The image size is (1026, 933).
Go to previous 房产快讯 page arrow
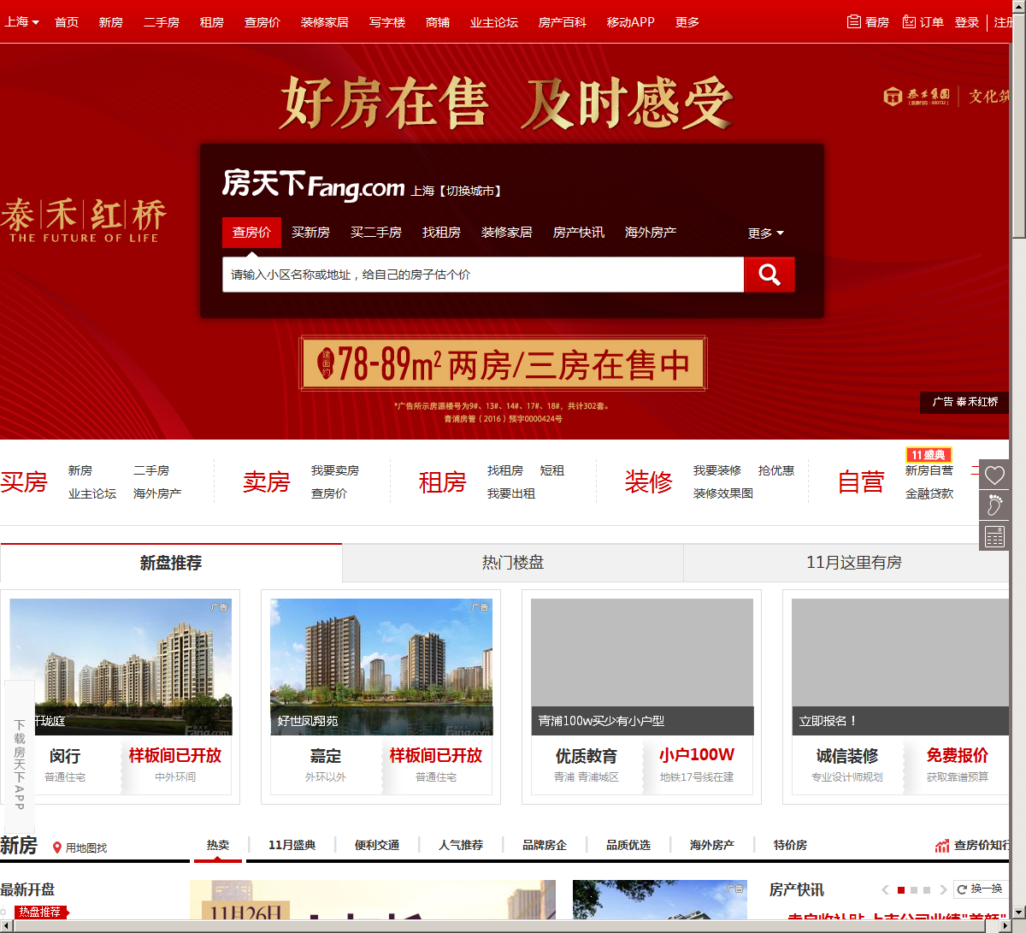pyautogui.click(x=886, y=890)
